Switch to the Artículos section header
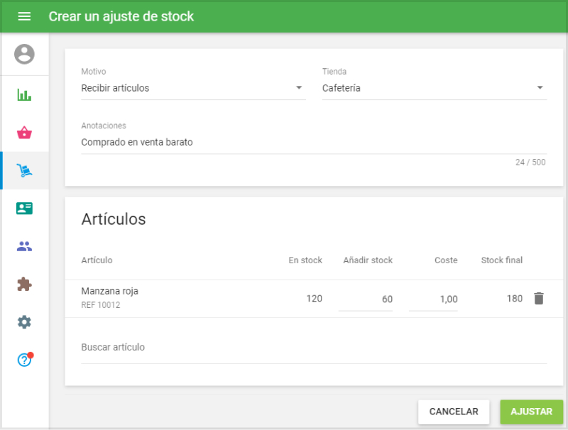Image resolution: width=568 pixels, height=430 pixels. pyautogui.click(x=114, y=219)
